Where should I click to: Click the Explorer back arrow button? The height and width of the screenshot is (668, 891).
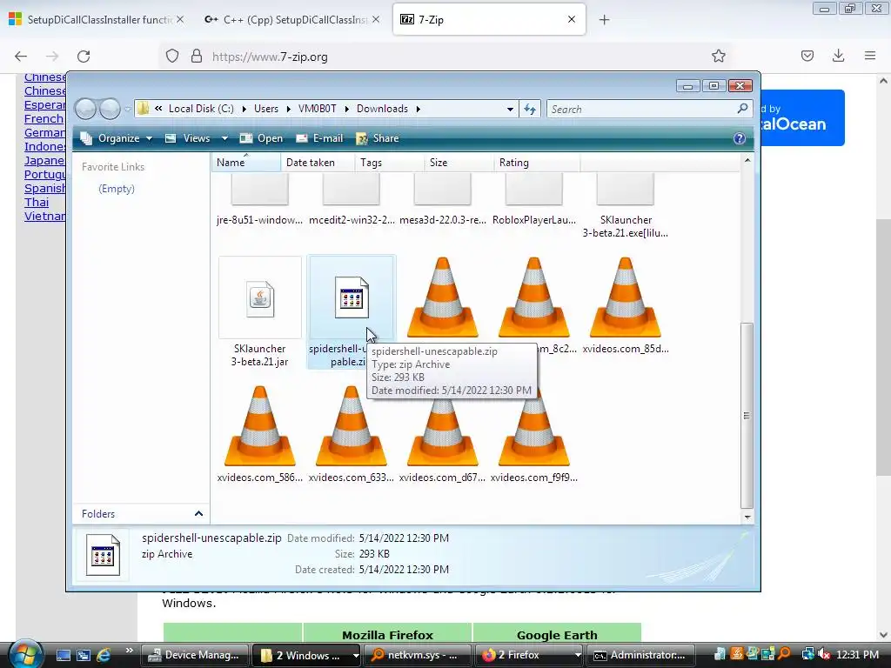point(85,109)
